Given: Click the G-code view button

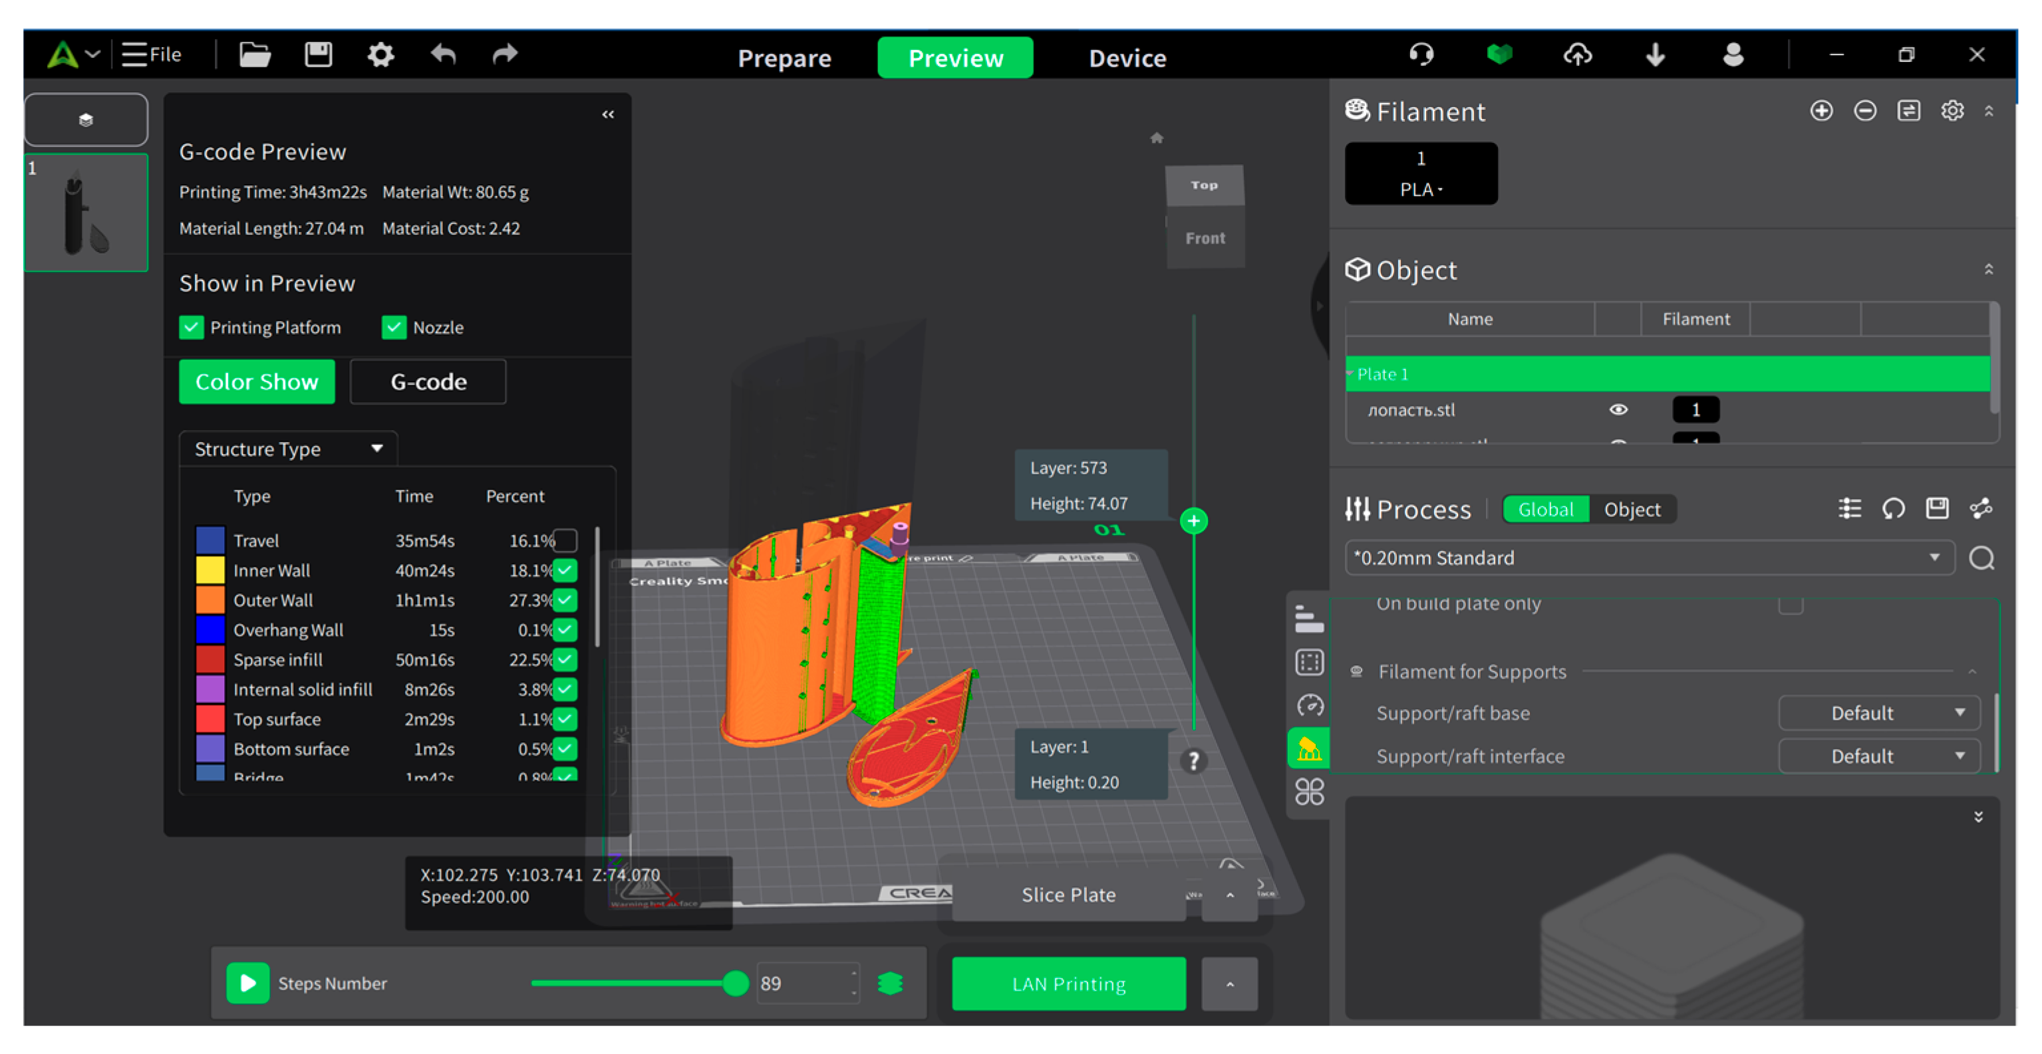Looking at the screenshot, I should [428, 381].
